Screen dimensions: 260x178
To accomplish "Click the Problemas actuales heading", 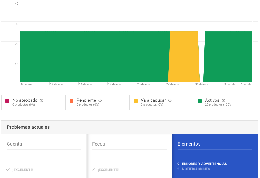I will tap(28, 127).
